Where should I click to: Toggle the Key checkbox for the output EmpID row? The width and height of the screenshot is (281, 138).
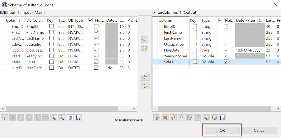(x=195, y=27)
